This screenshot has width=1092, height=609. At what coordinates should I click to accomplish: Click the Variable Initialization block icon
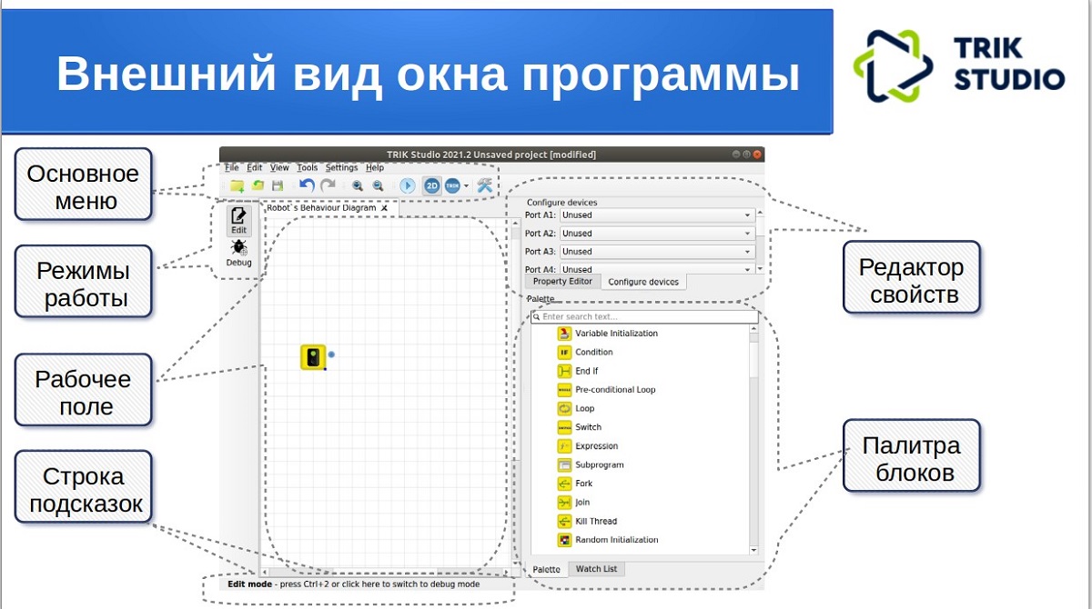(564, 334)
